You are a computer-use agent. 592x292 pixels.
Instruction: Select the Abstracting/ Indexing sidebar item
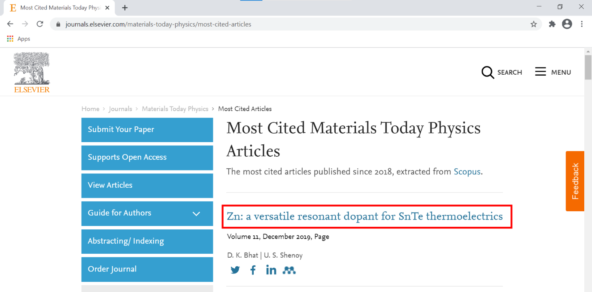pyautogui.click(x=147, y=241)
